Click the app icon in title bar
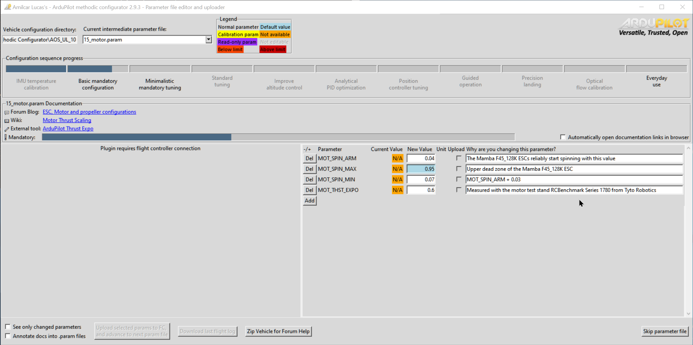 coord(7,7)
